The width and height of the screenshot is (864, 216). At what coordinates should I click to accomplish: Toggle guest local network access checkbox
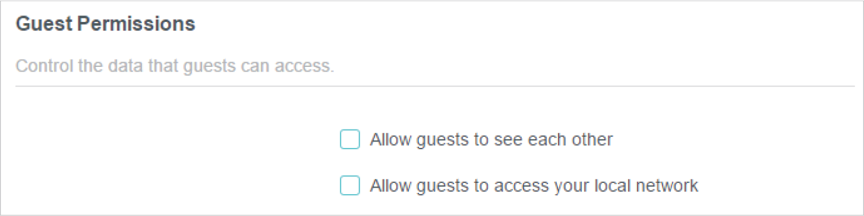350,186
